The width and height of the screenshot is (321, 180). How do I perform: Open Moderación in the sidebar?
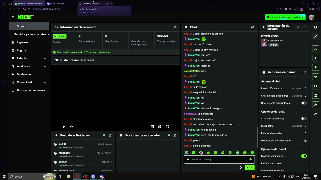point(29,74)
